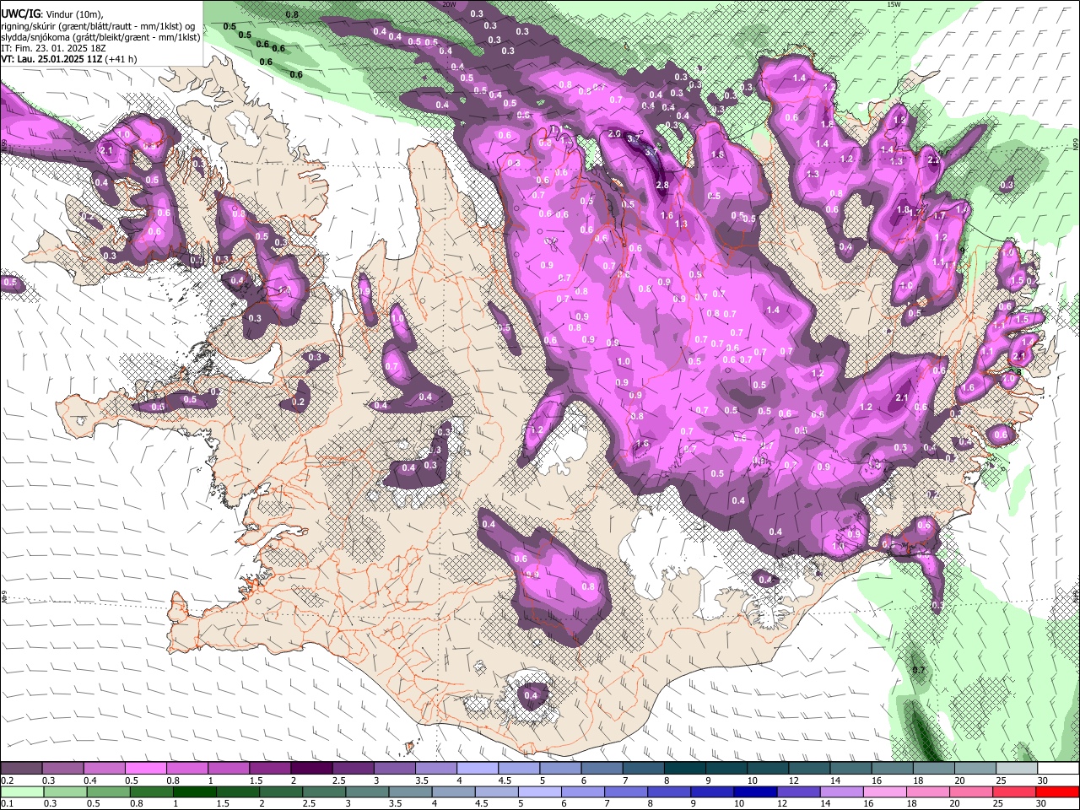Select the navy blue rain swatch above 10
Image resolution: width=1080 pixels, height=810 pixels.
pos(753,792)
